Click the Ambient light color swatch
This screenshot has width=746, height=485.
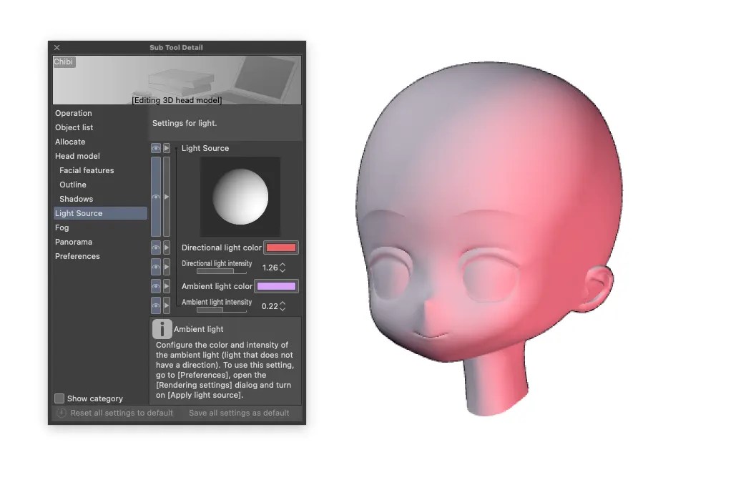(278, 286)
